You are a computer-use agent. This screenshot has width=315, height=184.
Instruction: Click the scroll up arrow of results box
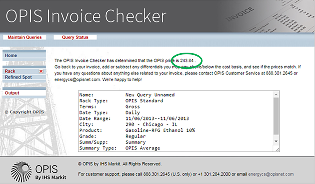click(x=276, y=94)
